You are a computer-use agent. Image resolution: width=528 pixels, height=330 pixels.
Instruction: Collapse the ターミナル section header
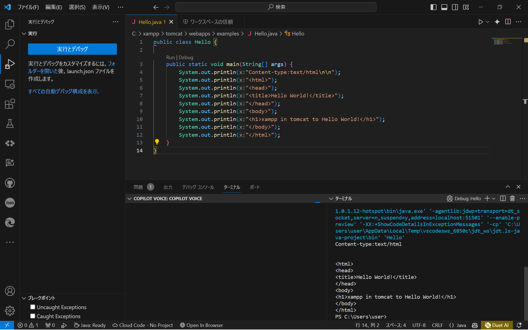pos(331,199)
